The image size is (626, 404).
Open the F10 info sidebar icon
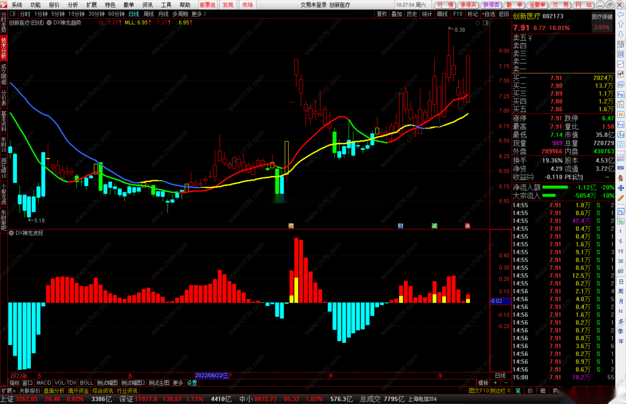pos(620,95)
